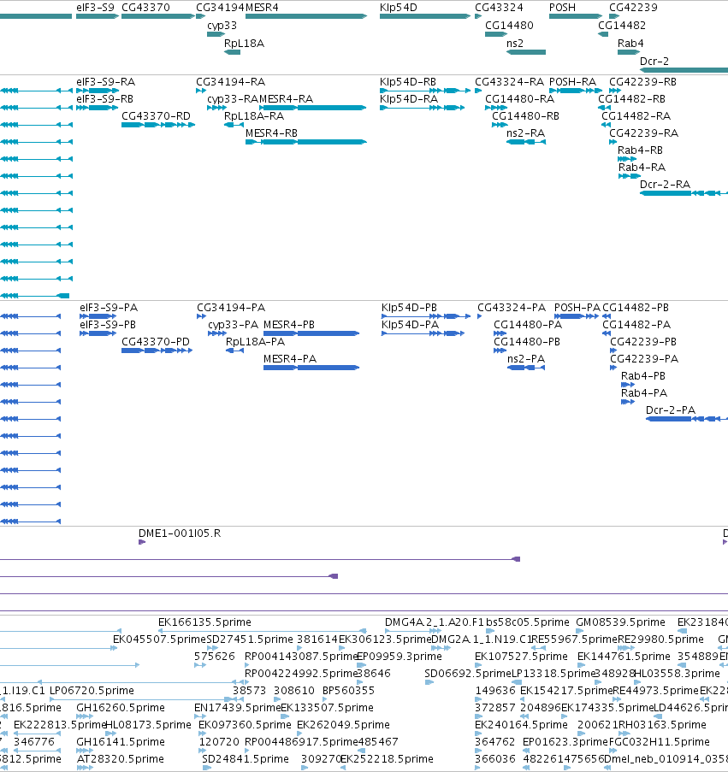Screen dimensions: 728x772
Task: Select the RpL18A-RA transcript label
Action: (x=254, y=116)
